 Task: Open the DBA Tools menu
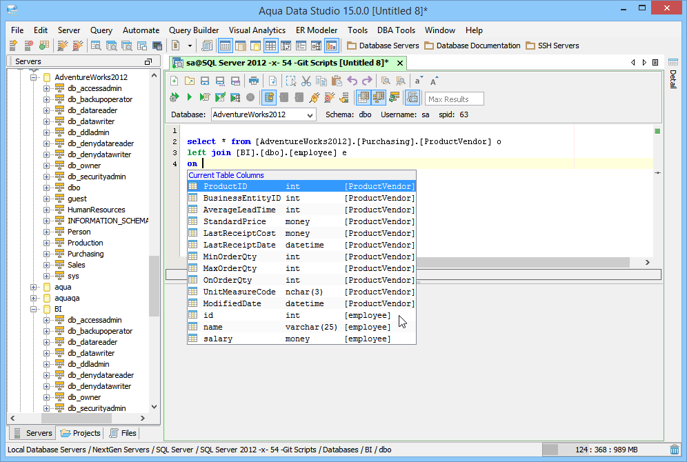[x=396, y=30]
